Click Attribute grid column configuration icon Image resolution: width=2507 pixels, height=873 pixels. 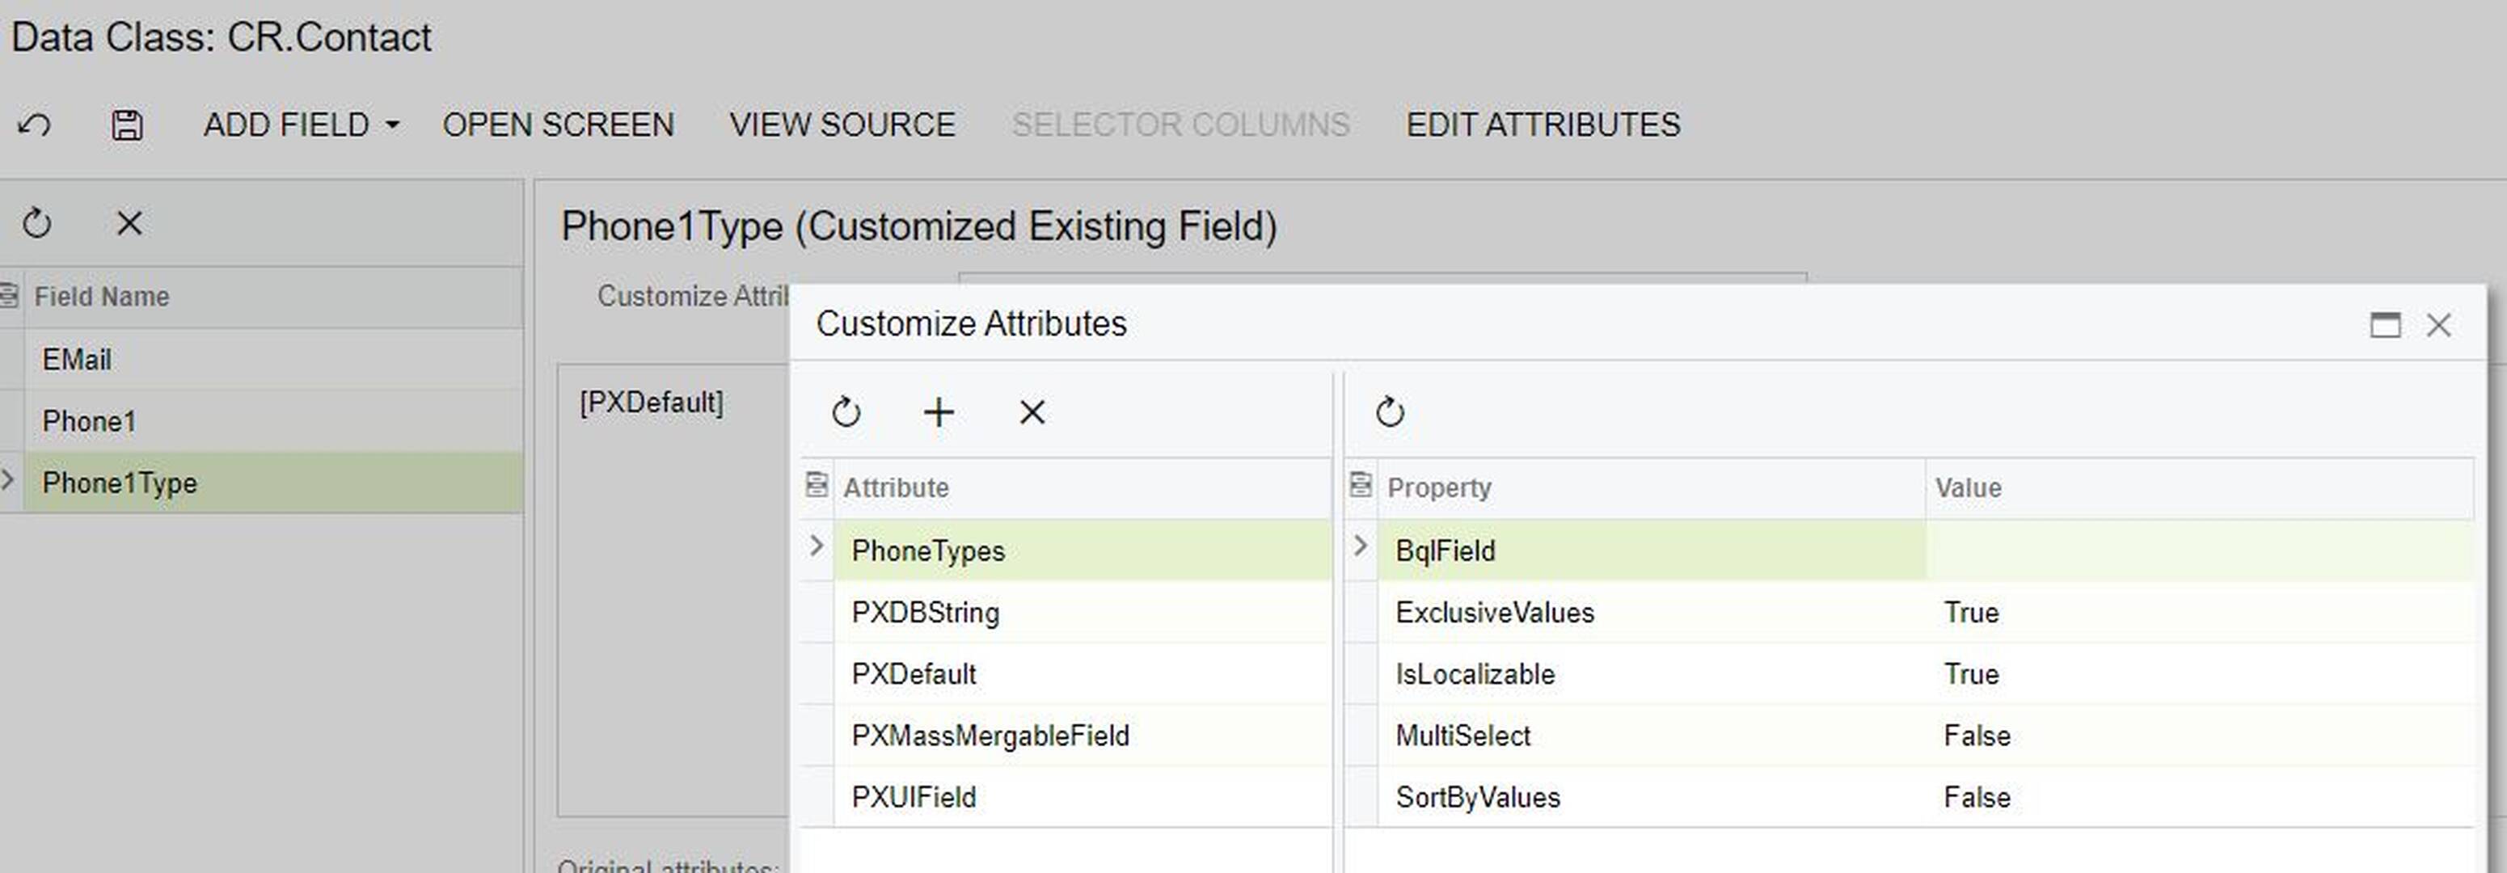(x=817, y=485)
